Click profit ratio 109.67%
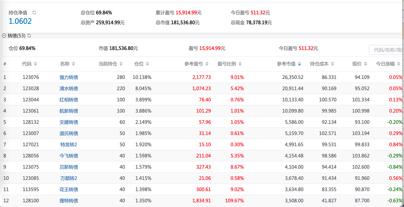 click(234, 201)
